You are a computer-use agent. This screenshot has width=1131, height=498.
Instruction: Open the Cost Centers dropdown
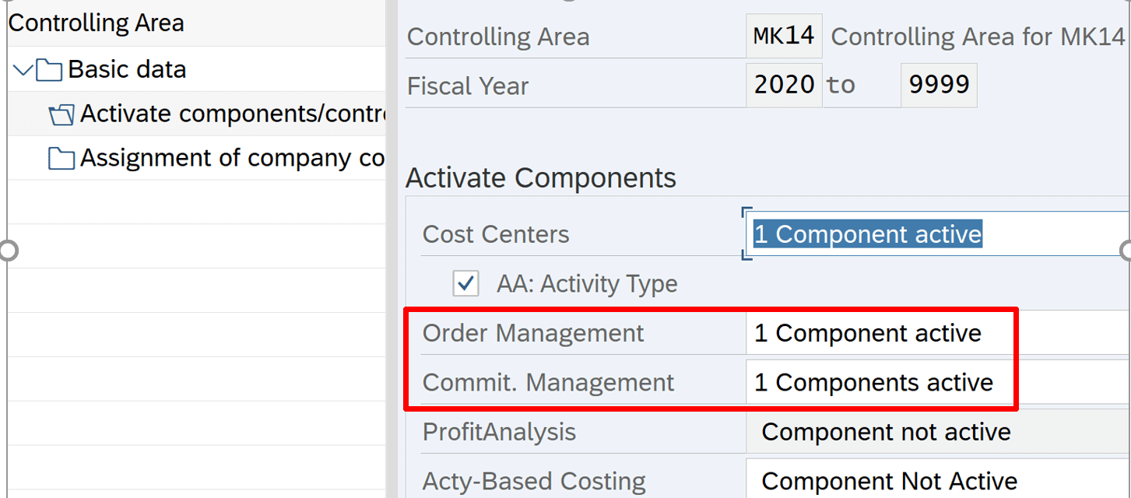pyautogui.click(x=934, y=234)
